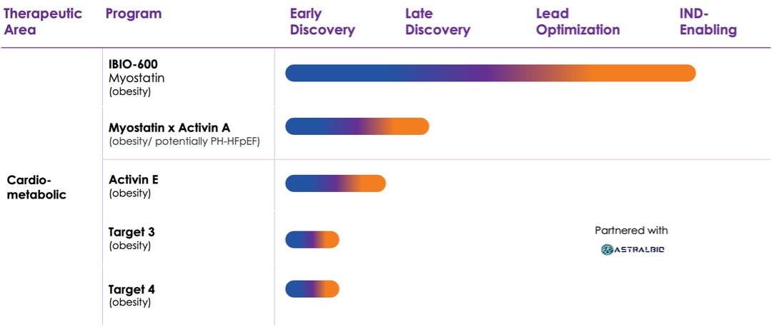
Task: Click the Activin E progress bar
Action: [335, 183]
